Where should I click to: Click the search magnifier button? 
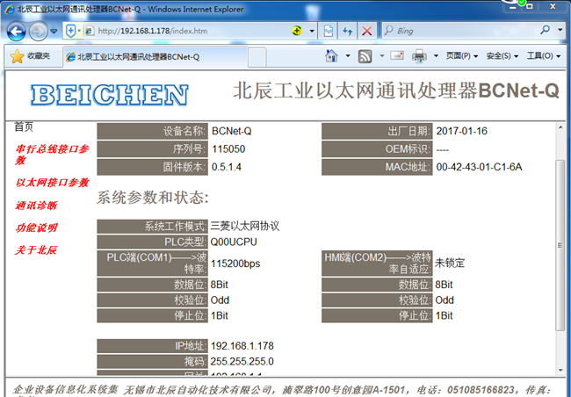[545, 30]
